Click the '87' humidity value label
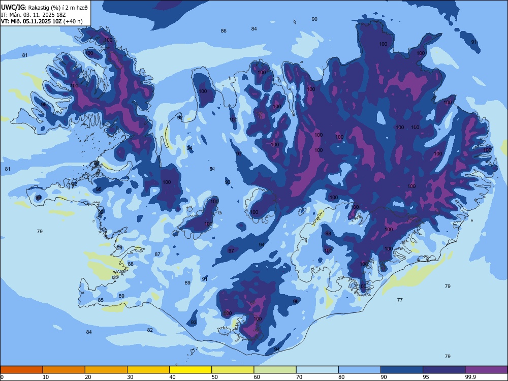 click(157, 255)
